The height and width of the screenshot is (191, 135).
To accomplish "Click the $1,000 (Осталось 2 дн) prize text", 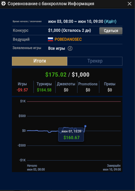I will tap(69, 30).
